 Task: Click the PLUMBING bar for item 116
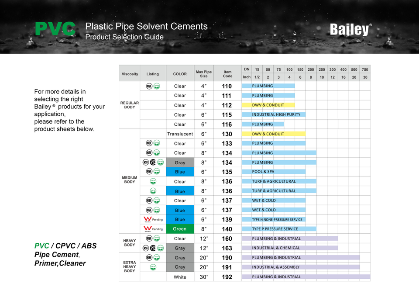click(263, 124)
